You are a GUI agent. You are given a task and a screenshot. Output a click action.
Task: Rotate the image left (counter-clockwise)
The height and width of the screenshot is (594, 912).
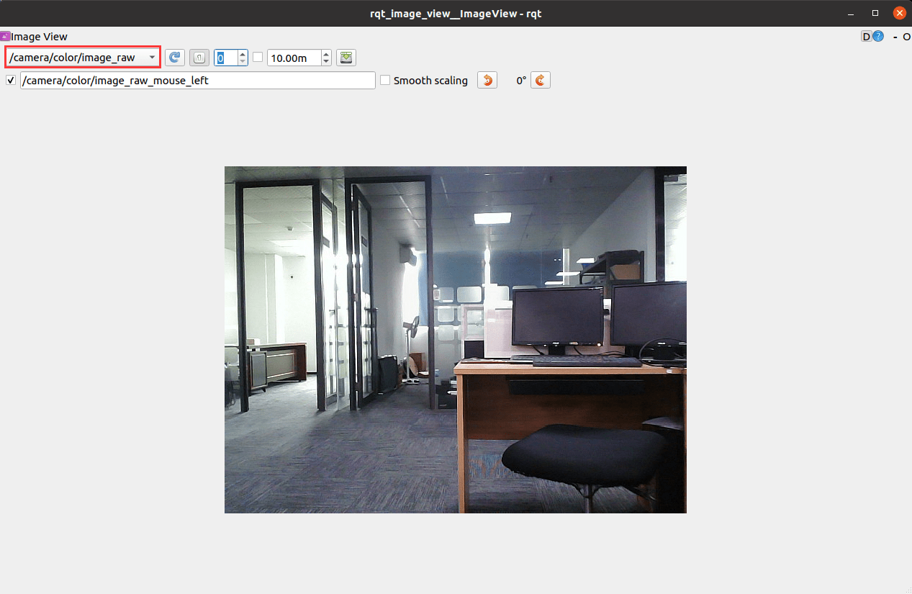tap(487, 81)
